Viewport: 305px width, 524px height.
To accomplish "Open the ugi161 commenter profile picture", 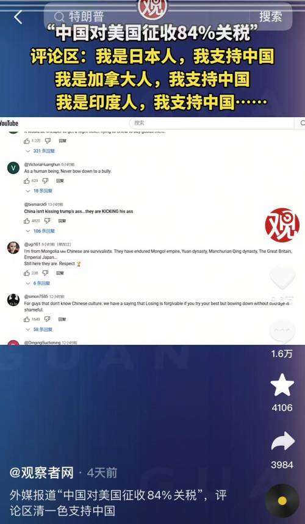I will [x=13, y=247].
